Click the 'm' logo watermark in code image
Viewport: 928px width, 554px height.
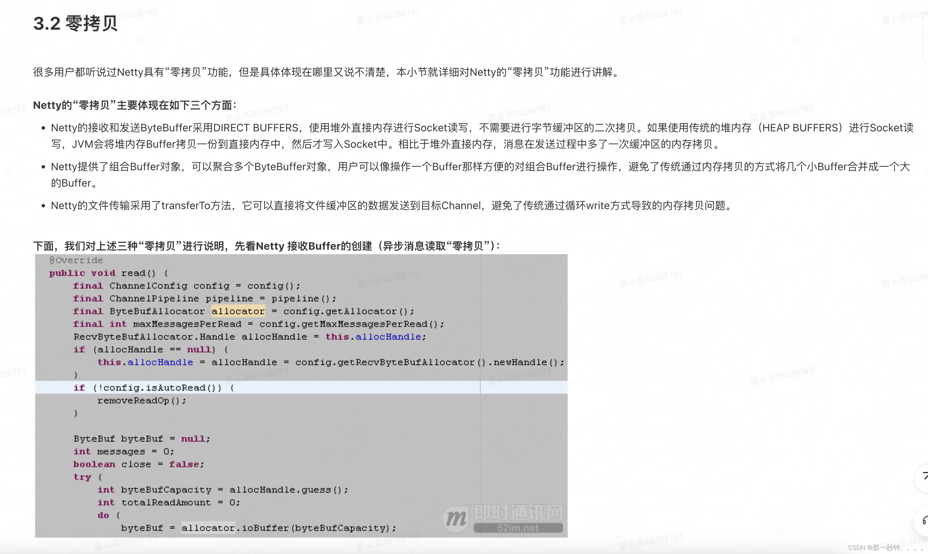click(x=455, y=519)
